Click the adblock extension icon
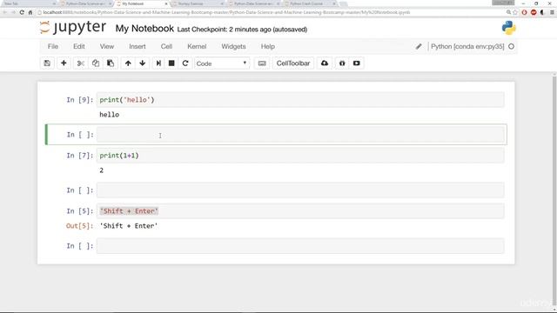Viewport: 557px width, 313px height. (x=534, y=12)
